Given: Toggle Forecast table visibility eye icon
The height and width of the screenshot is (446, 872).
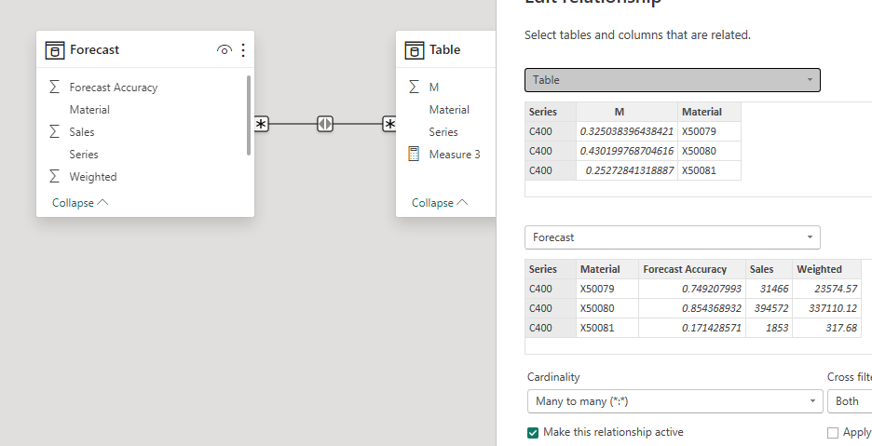Looking at the screenshot, I should (x=225, y=50).
